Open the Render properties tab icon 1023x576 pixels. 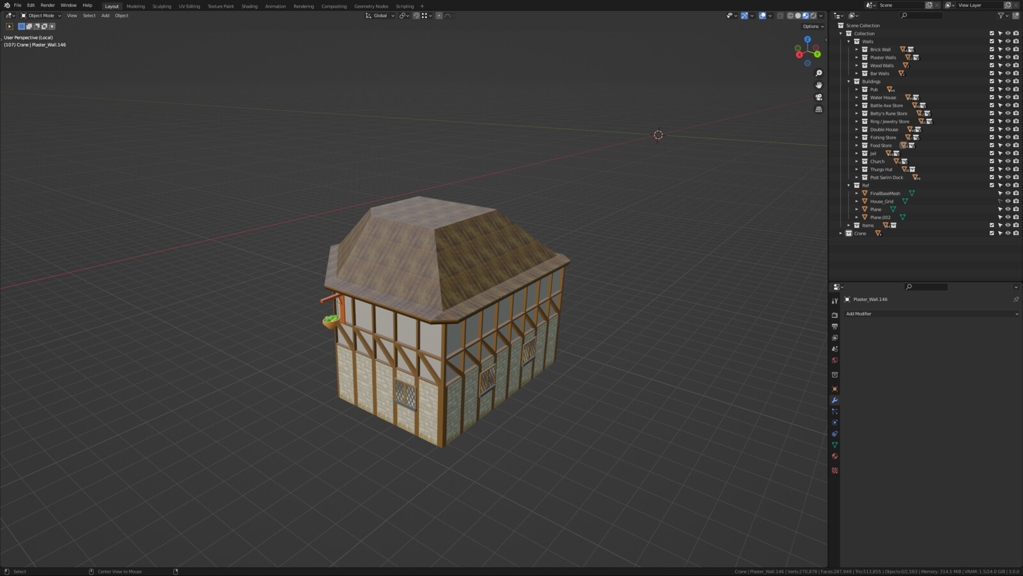coord(834,315)
